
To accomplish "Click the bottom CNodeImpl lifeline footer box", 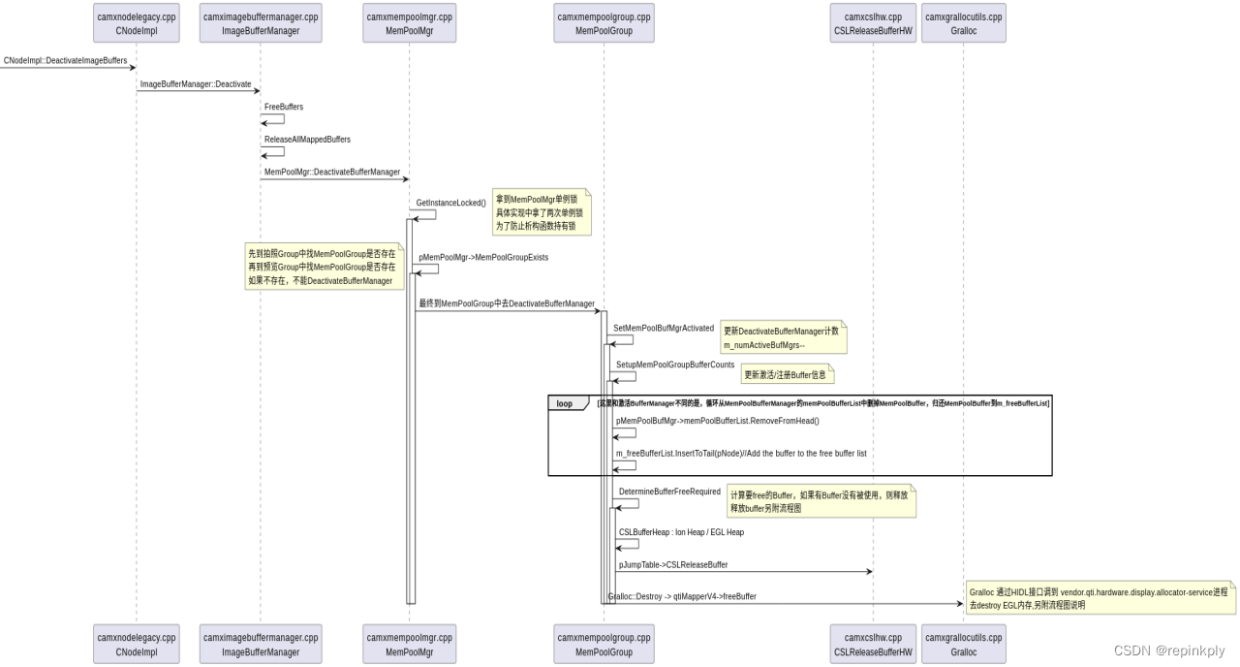I will pos(136,643).
